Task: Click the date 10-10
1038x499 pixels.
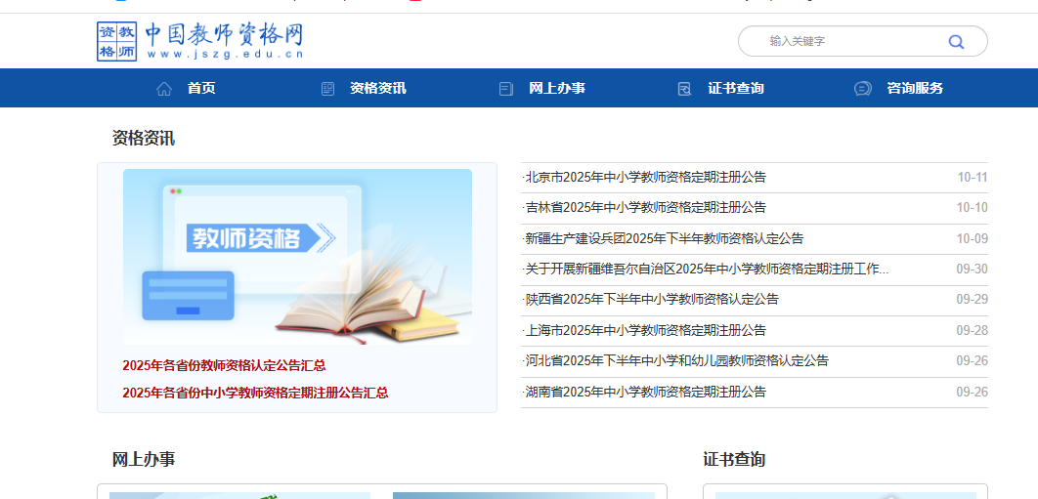Action: (973, 208)
